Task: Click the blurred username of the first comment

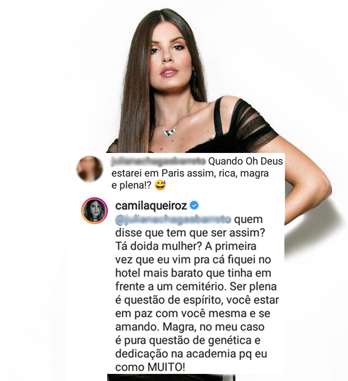Action: point(158,162)
